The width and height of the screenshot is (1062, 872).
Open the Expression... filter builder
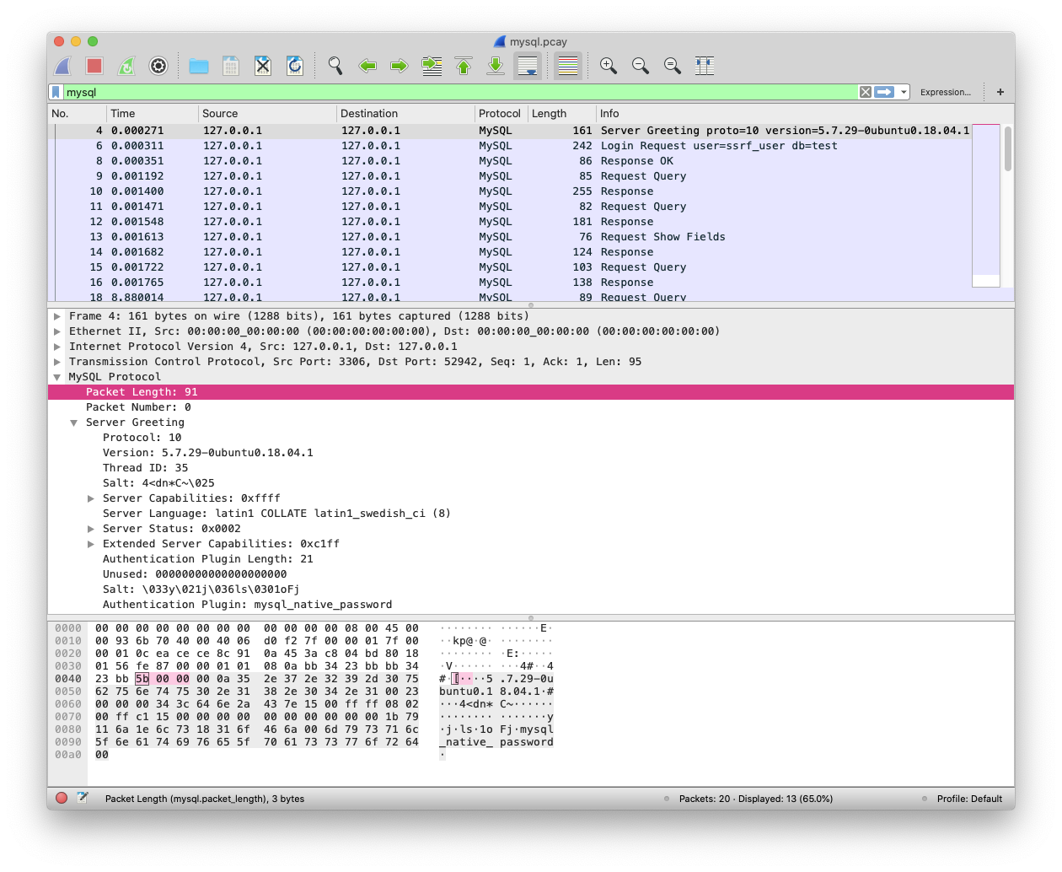coord(946,92)
